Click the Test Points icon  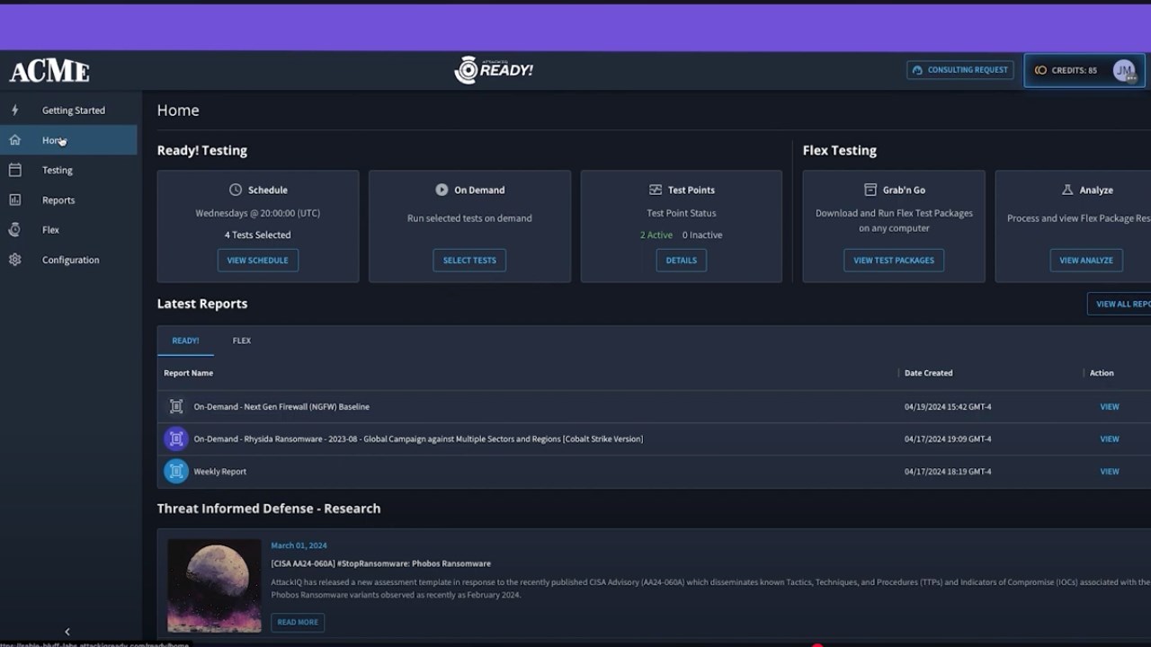tap(656, 190)
